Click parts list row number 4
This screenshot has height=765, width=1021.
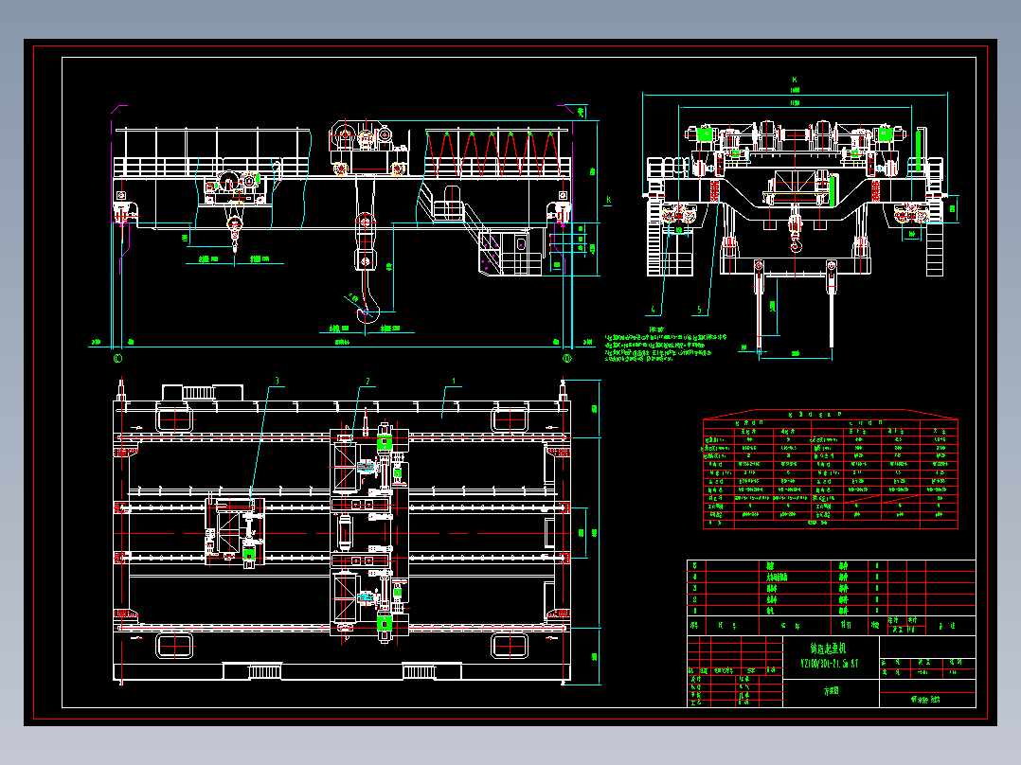[832, 577]
